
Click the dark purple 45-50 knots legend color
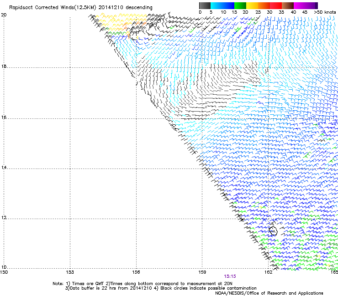pos(312,5)
